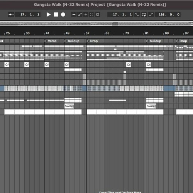The image size is (193, 193).
Task: Select the Cr clip near bar 73
Action: tap(129, 64)
